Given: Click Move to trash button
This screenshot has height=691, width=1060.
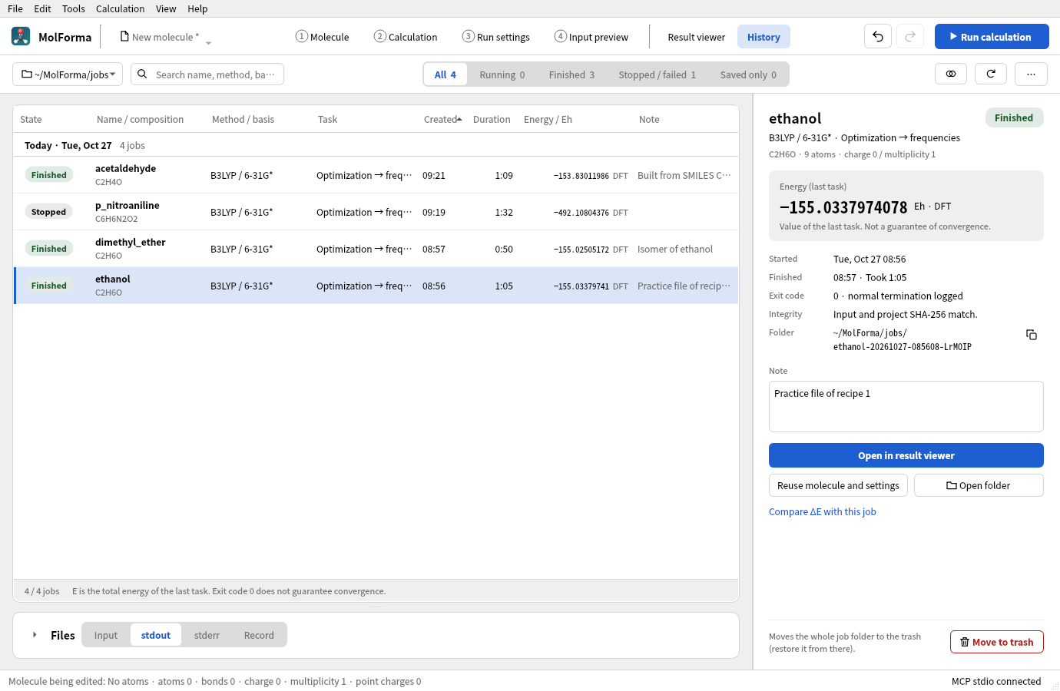Looking at the screenshot, I should click(997, 642).
